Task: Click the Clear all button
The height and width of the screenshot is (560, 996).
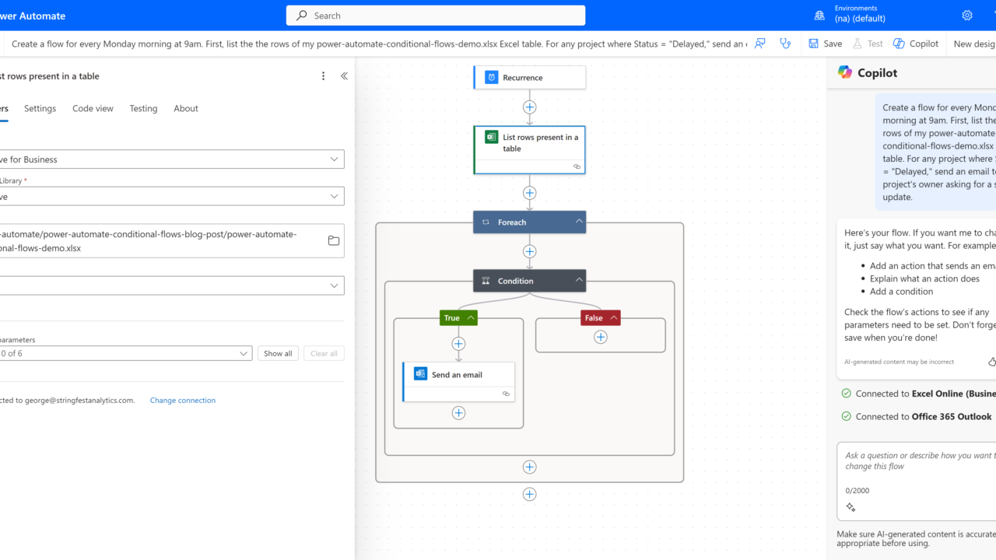Action: click(x=324, y=353)
